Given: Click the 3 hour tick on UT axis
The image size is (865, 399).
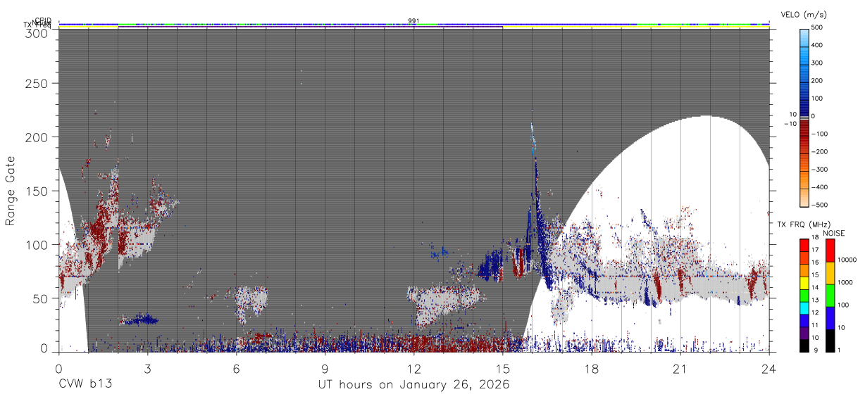Looking at the screenshot, I should pos(147,369).
